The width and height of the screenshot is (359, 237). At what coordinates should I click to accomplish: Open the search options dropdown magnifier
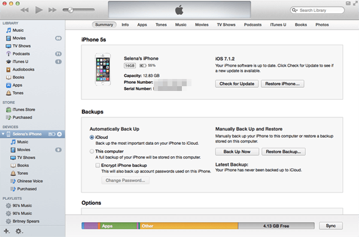click(x=294, y=10)
